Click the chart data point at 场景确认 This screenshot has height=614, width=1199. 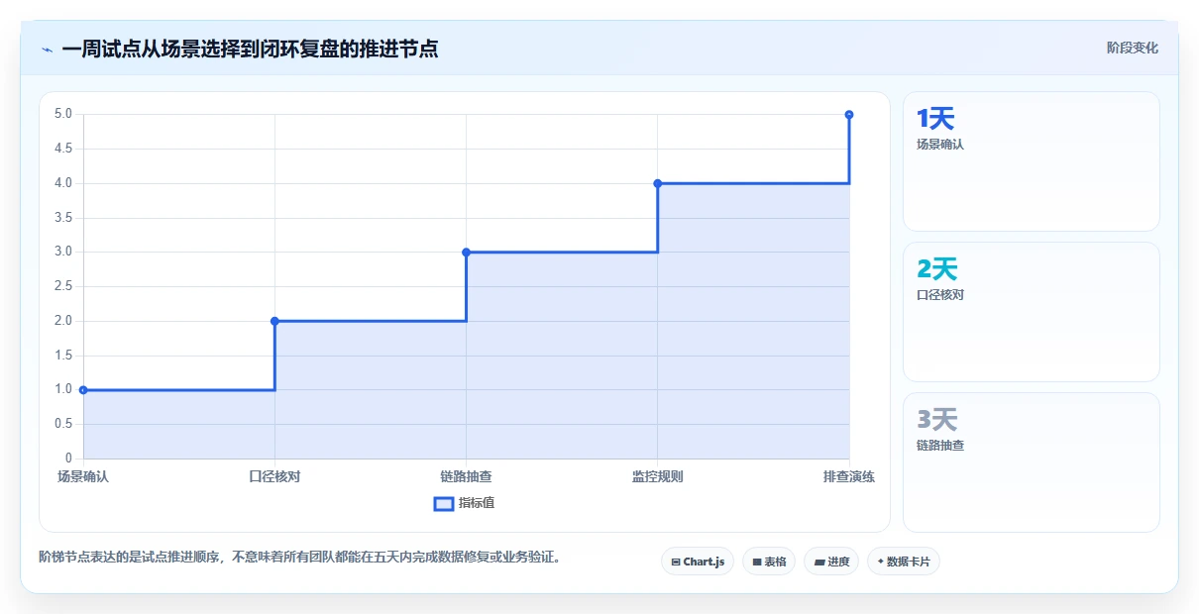[x=83, y=390]
